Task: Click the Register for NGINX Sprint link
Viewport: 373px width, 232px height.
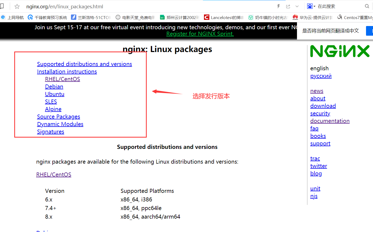Action: pyautogui.click(x=200, y=34)
